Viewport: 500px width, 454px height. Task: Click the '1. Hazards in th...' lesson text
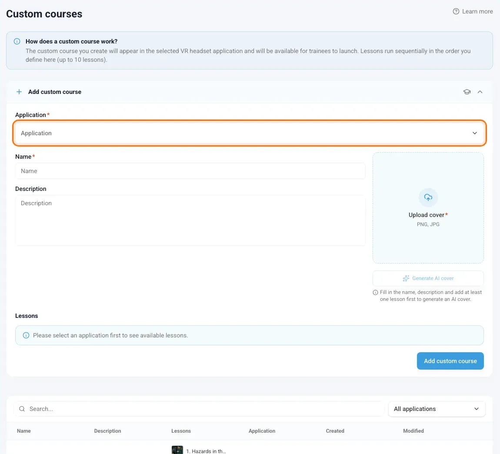[206, 451]
